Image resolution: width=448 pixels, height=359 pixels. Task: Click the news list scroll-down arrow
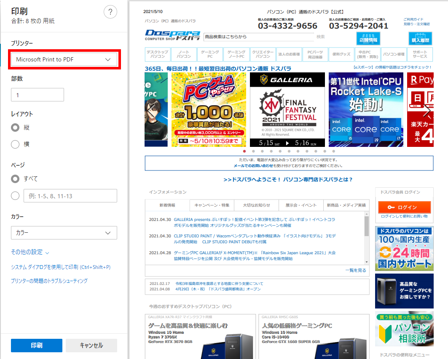pyautogui.click(x=367, y=262)
